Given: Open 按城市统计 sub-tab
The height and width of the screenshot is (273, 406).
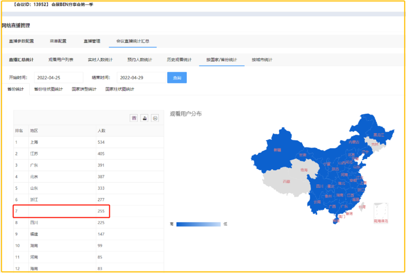Looking at the screenshot, I should [262, 59].
